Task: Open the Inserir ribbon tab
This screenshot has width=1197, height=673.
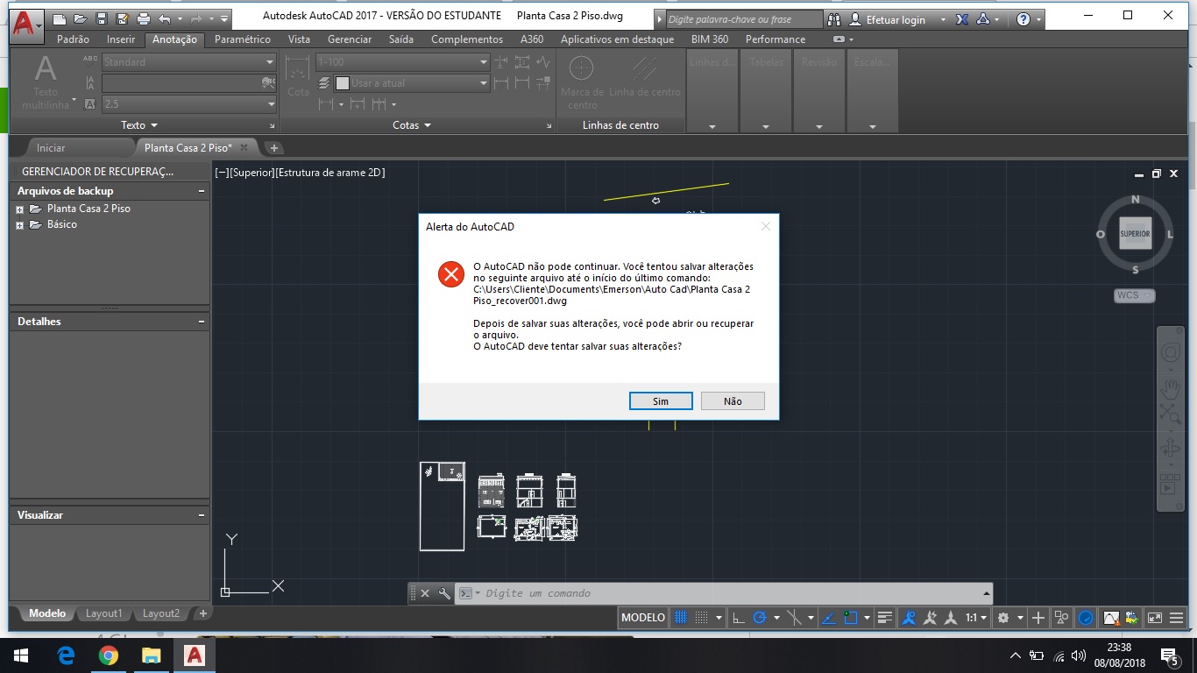Action: coord(121,39)
